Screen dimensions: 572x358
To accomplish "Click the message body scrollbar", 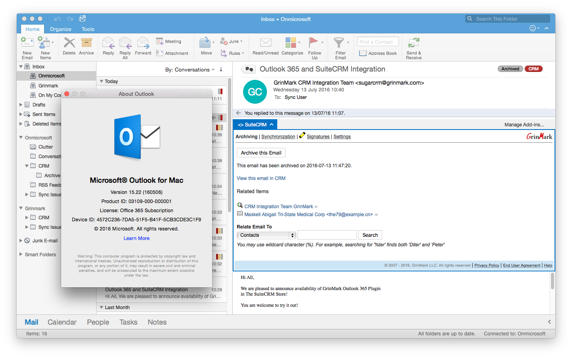I will click(x=552, y=281).
